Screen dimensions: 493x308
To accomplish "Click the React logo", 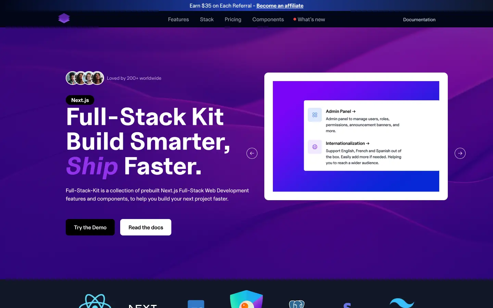I will click(x=95, y=301).
